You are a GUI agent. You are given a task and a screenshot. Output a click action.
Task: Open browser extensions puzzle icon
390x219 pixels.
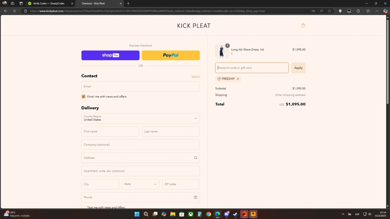(358, 11)
